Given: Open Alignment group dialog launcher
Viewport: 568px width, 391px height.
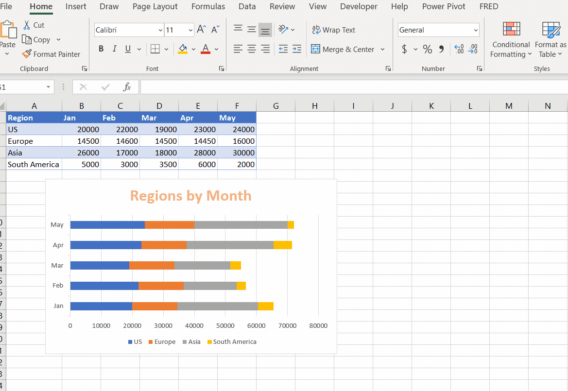Looking at the screenshot, I should 388,68.
